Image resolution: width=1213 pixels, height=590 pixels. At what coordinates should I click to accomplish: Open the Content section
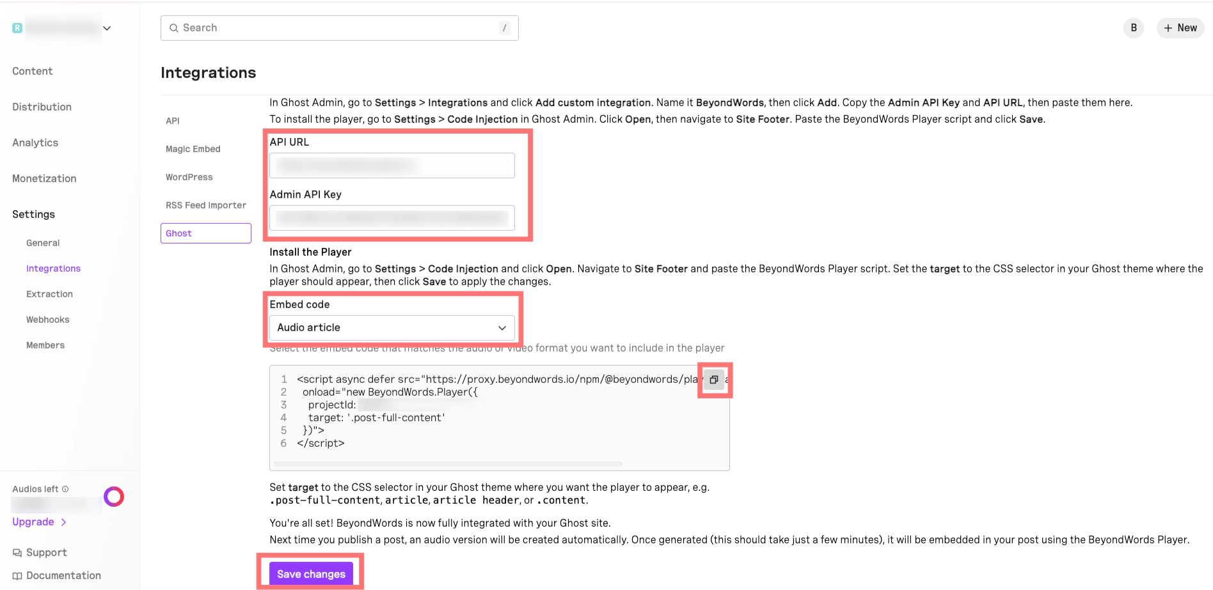point(33,71)
